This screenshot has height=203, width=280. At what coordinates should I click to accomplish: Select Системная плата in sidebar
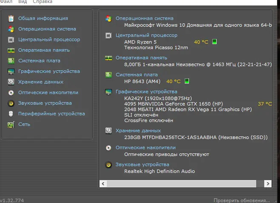click(x=39, y=61)
